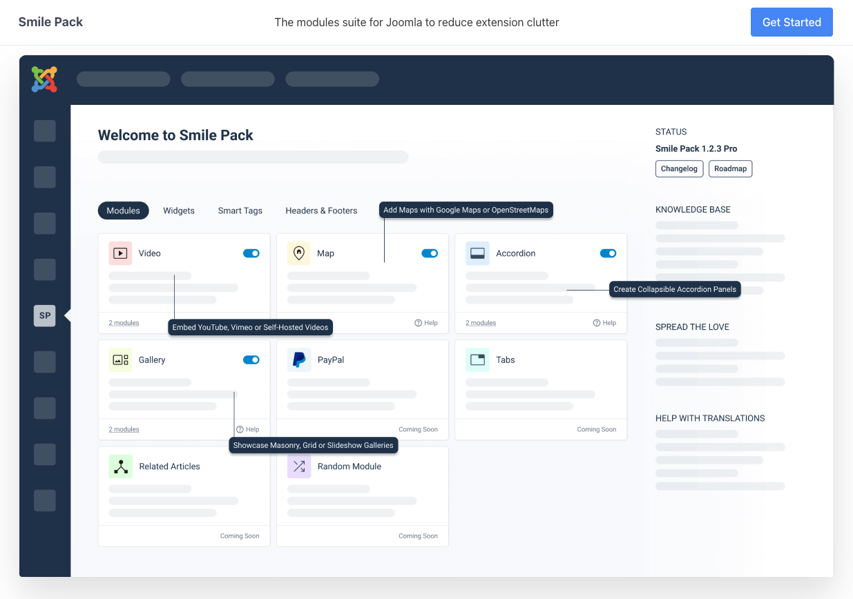853x599 pixels.
Task: Toggle the Gallery module off
Action: (x=251, y=360)
